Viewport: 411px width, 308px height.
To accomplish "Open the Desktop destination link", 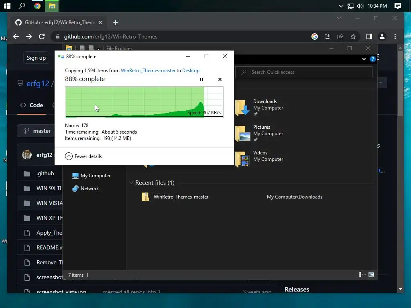I will point(191,71).
